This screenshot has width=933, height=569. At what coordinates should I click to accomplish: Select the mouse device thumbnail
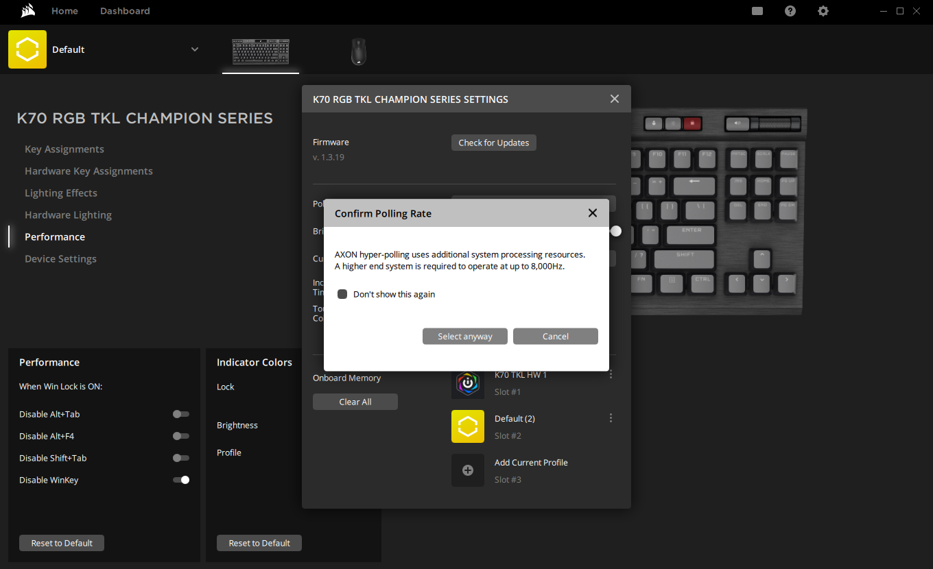click(358, 52)
